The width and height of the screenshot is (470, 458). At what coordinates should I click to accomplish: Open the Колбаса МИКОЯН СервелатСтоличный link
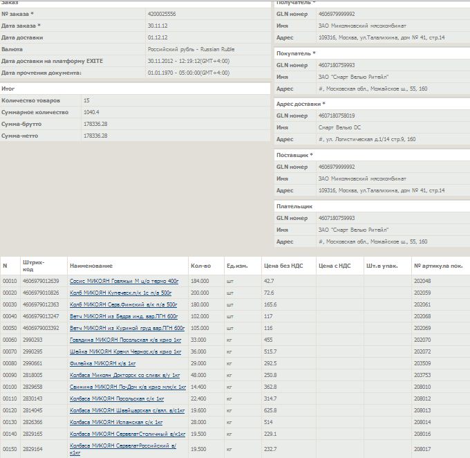[127, 434]
